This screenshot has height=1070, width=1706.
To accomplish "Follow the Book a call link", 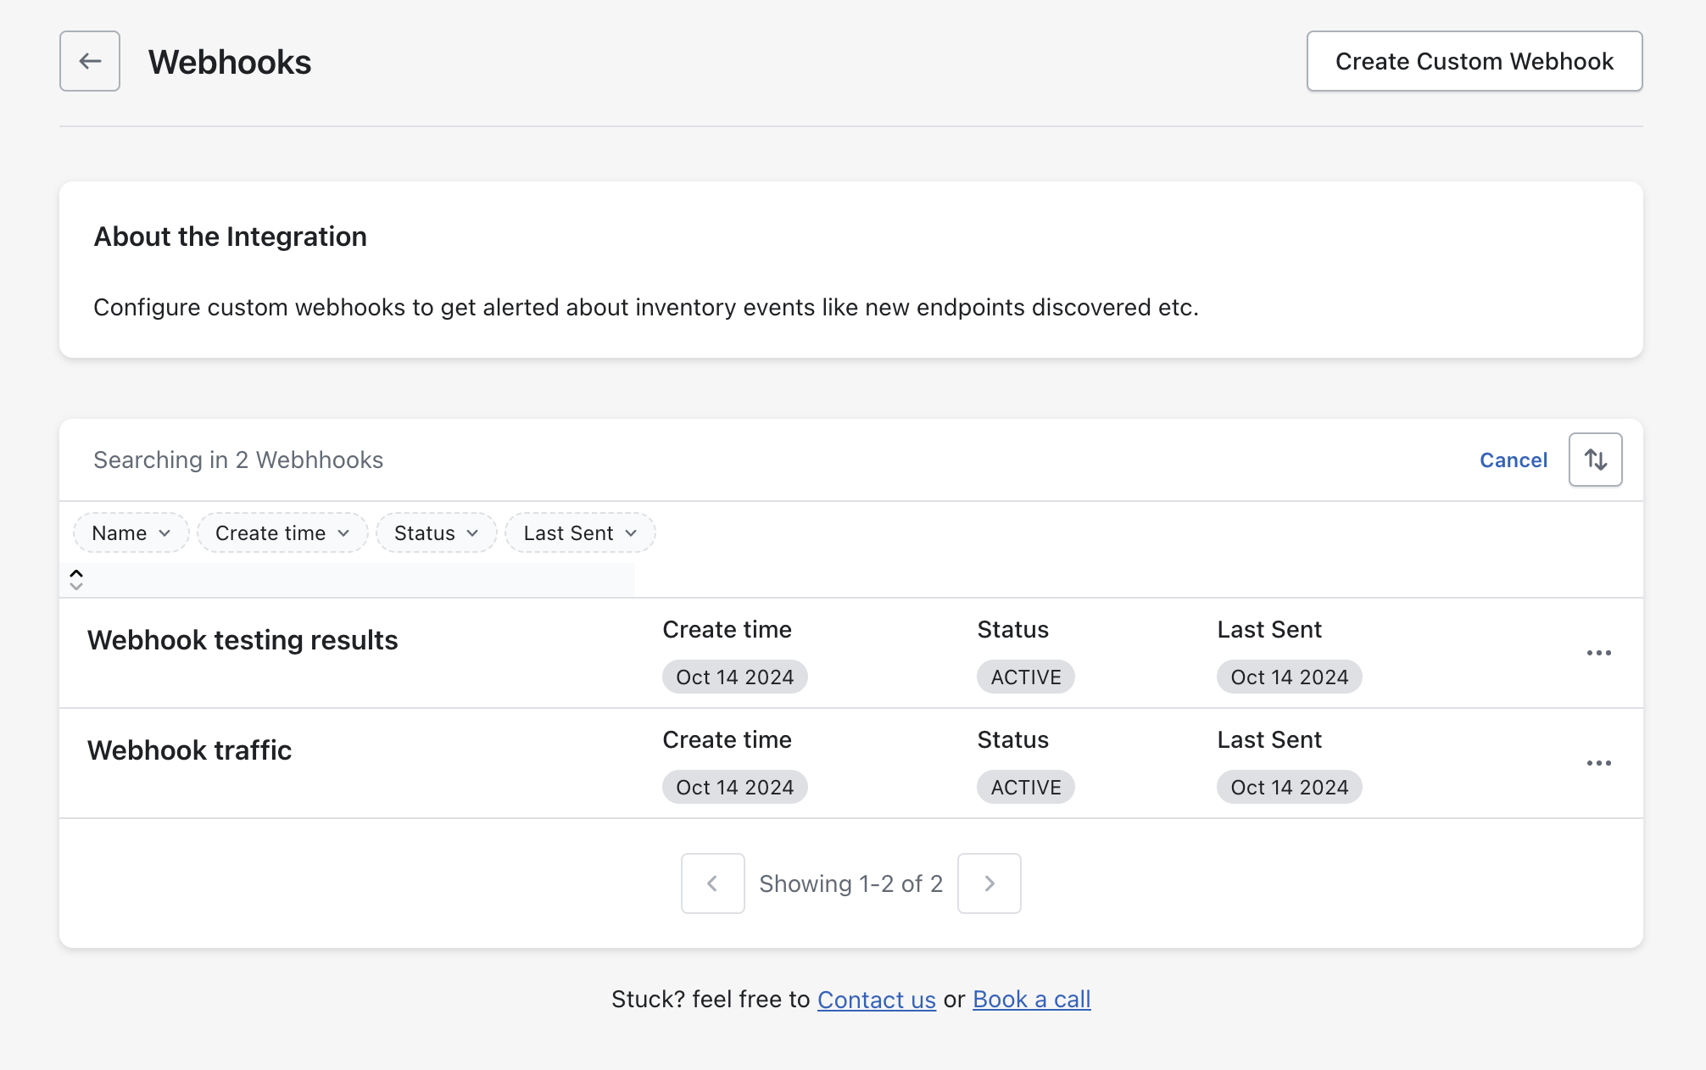I will pos(1031,1000).
